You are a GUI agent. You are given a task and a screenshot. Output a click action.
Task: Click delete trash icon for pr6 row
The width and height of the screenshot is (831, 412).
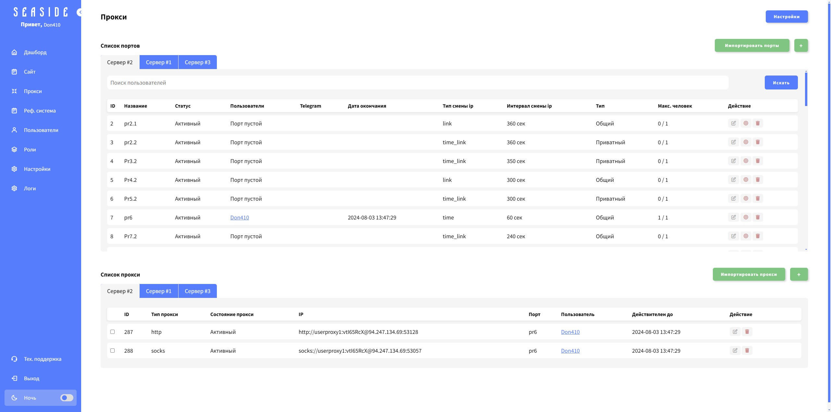(758, 217)
